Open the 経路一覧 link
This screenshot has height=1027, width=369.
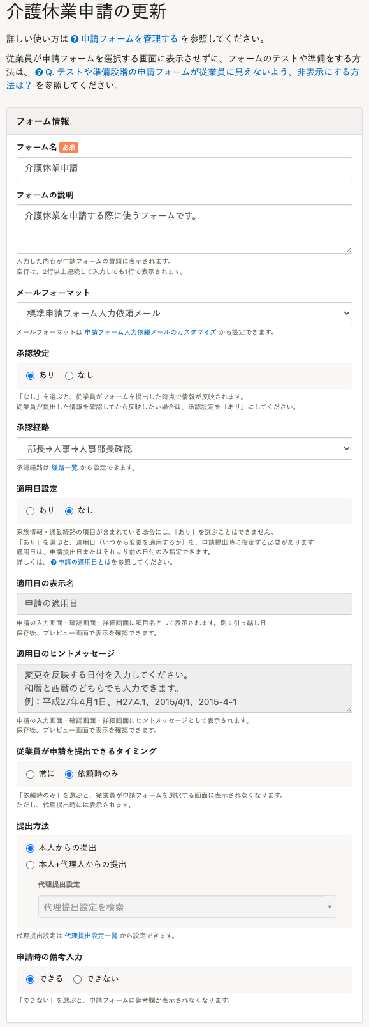(x=64, y=468)
